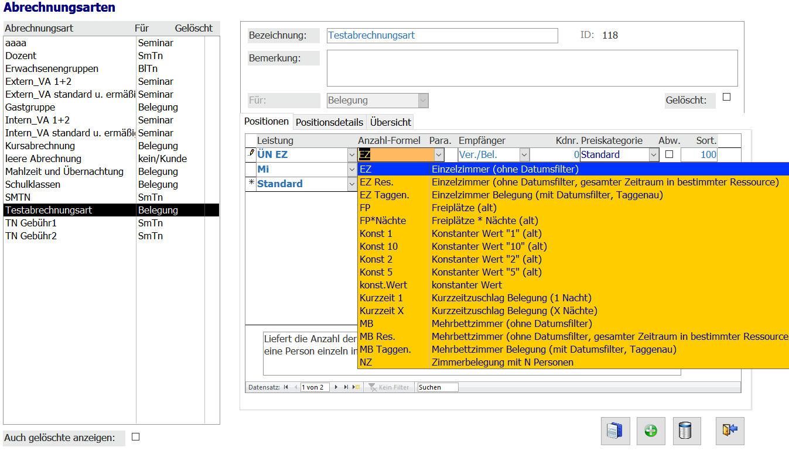Image resolution: width=789 pixels, height=451 pixels.
Task: Open the Empfänger dropdown showing Ver./Bel.
Action: [524, 155]
